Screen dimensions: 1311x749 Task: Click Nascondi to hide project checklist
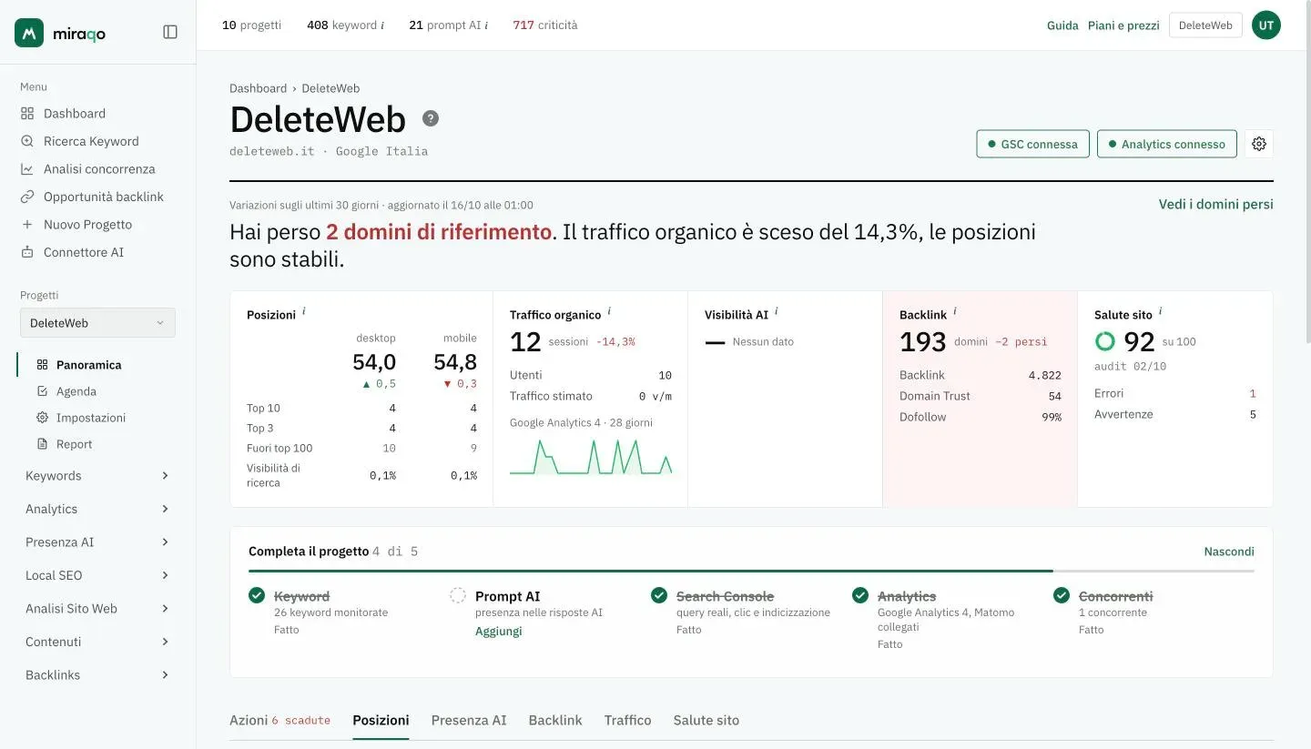pos(1229,552)
